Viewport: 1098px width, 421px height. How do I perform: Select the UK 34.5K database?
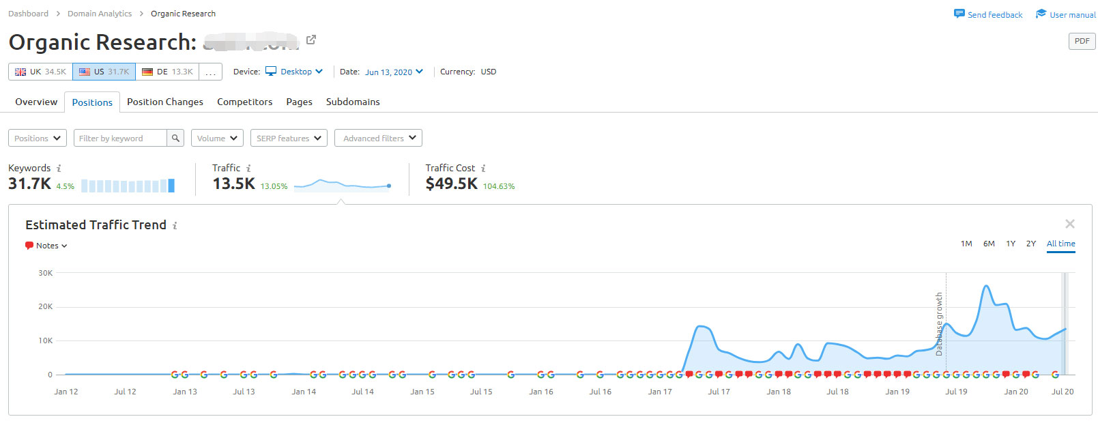click(41, 72)
